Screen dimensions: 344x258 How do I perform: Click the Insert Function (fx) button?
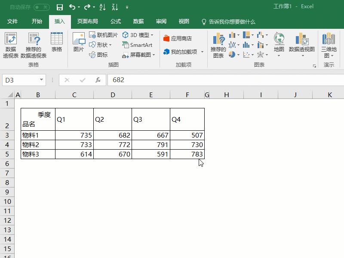pos(98,80)
